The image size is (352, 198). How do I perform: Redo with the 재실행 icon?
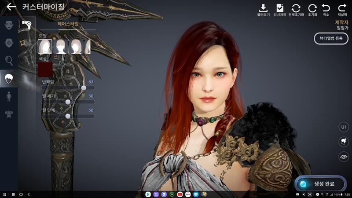[x=342, y=10]
